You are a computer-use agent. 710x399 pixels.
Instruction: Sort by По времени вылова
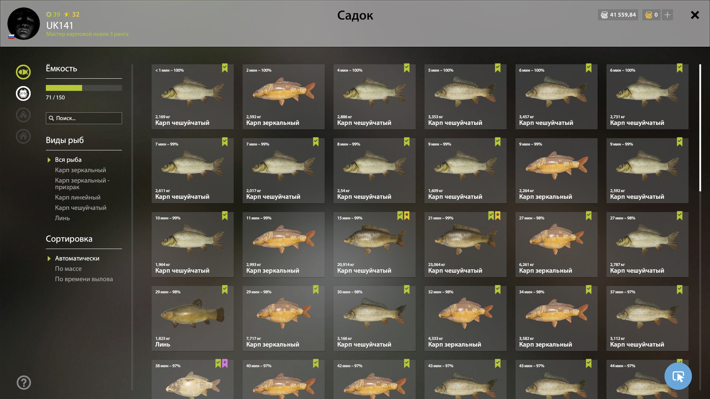[x=84, y=279]
